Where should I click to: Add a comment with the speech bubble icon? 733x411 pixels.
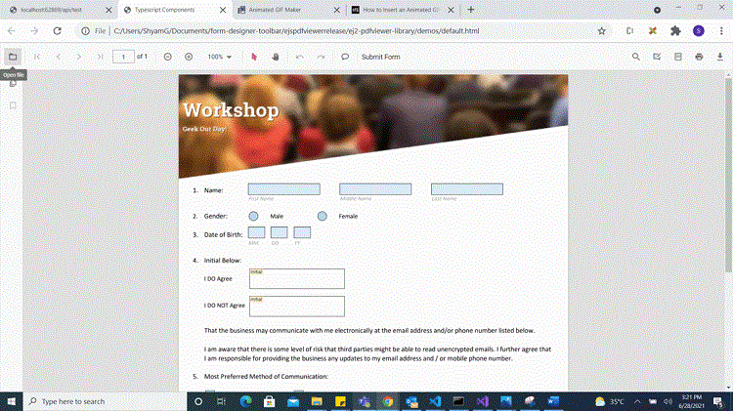pos(345,57)
